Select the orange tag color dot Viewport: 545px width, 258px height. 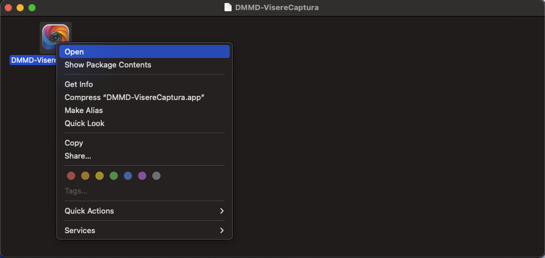click(x=85, y=176)
